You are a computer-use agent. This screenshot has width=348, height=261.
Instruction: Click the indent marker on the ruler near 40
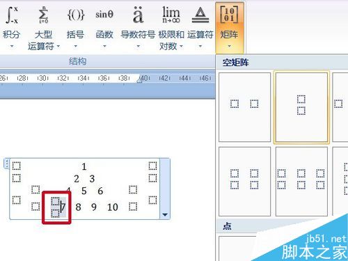(x=139, y=79)
